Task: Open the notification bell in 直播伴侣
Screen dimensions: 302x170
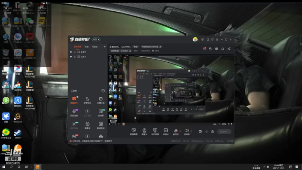Action: coord(223,49)
